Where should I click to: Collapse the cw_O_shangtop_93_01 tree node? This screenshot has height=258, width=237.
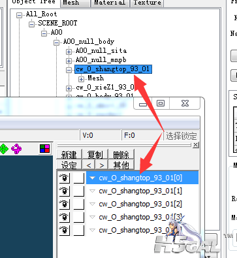69,70
